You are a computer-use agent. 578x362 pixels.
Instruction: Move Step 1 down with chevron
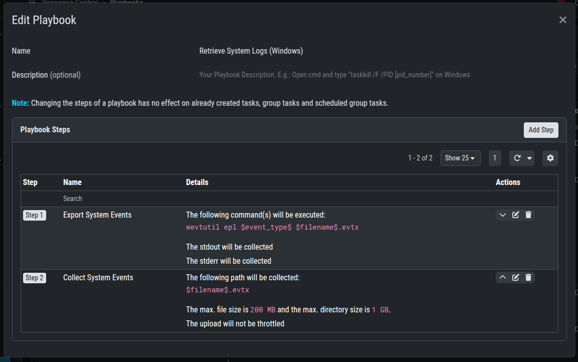pyautogui.click(x=503, y=215)
